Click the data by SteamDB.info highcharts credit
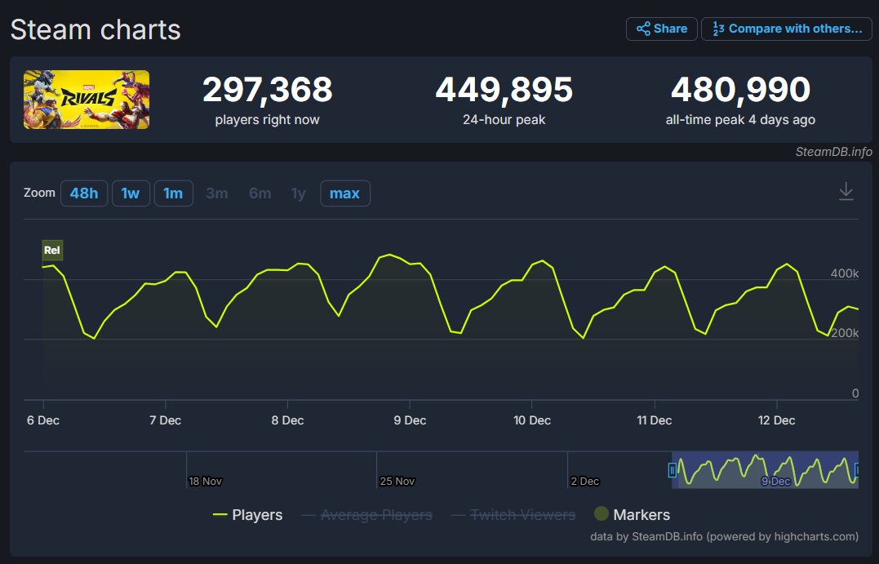This screenshot has height=564, width=879. pyautogui.click(x=724, y=536)
